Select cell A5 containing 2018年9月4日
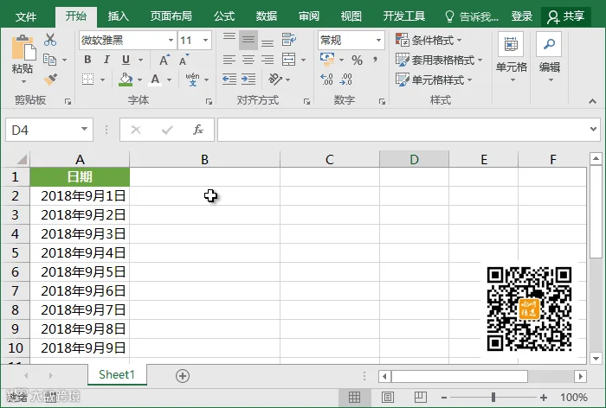The width and height of the screenshot is (606, 408). click(x=80, y=252)
